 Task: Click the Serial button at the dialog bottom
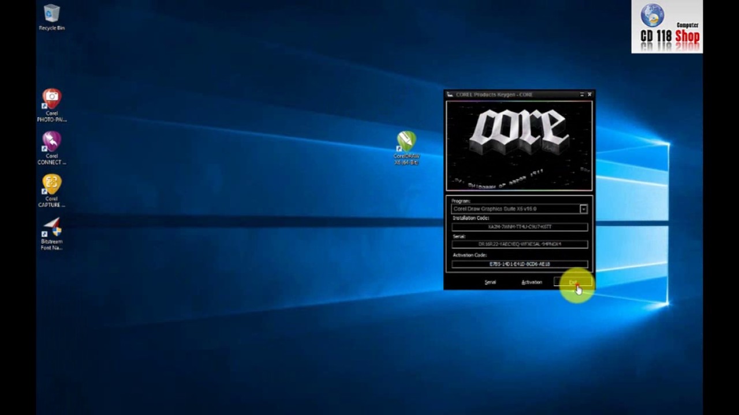point(490,282)
